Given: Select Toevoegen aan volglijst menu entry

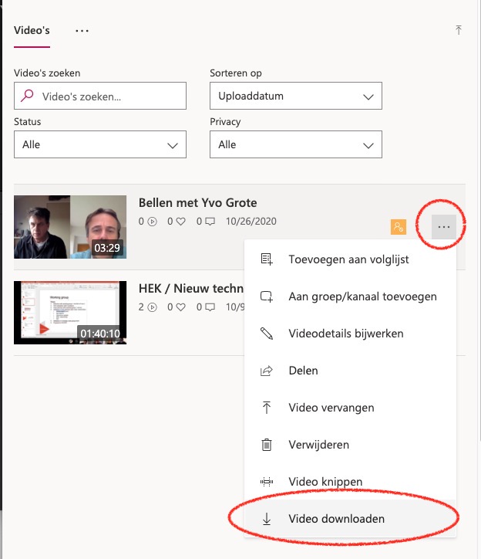Looking at the screenshot, I should [x=348, y=259].
